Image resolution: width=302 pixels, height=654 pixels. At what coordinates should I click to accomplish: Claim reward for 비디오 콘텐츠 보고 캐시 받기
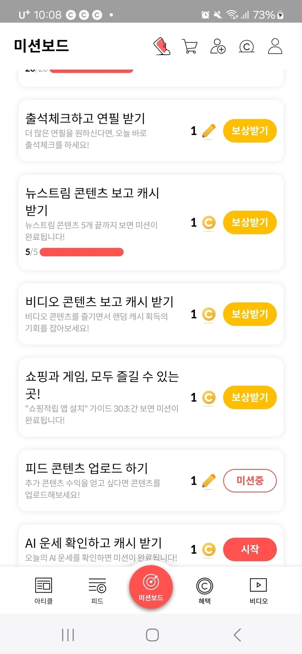pyautogui.click(x=250, y=314)
